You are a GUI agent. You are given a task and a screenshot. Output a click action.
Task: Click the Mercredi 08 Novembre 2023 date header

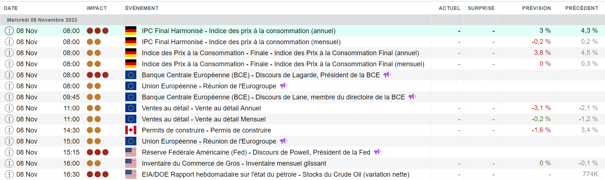coord(42,20)
